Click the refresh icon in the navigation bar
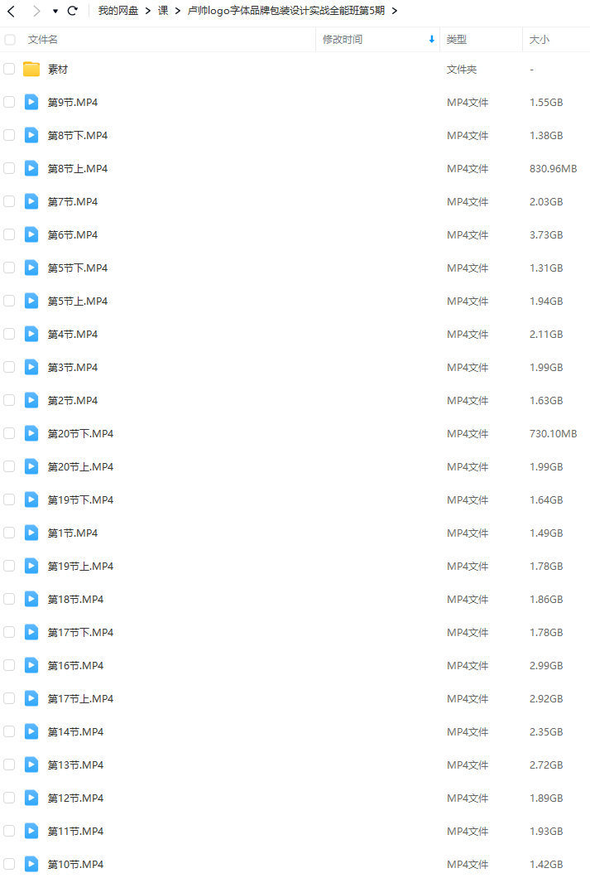The width and height of the screenshot is (590, 878). pyautogui.click(x=73, y=11)
